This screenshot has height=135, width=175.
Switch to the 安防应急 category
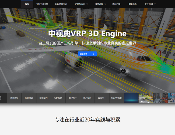(x=58, y=98)
